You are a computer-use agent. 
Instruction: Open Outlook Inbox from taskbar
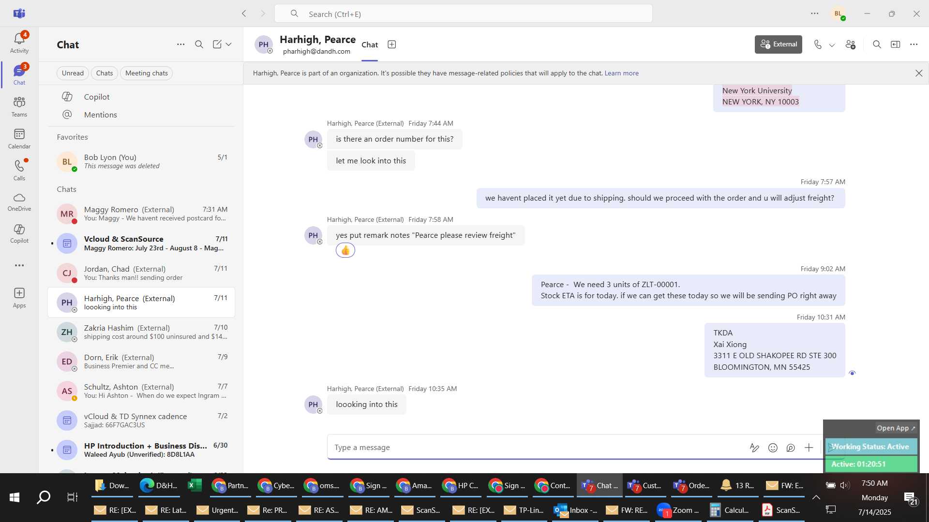point(575,510)
